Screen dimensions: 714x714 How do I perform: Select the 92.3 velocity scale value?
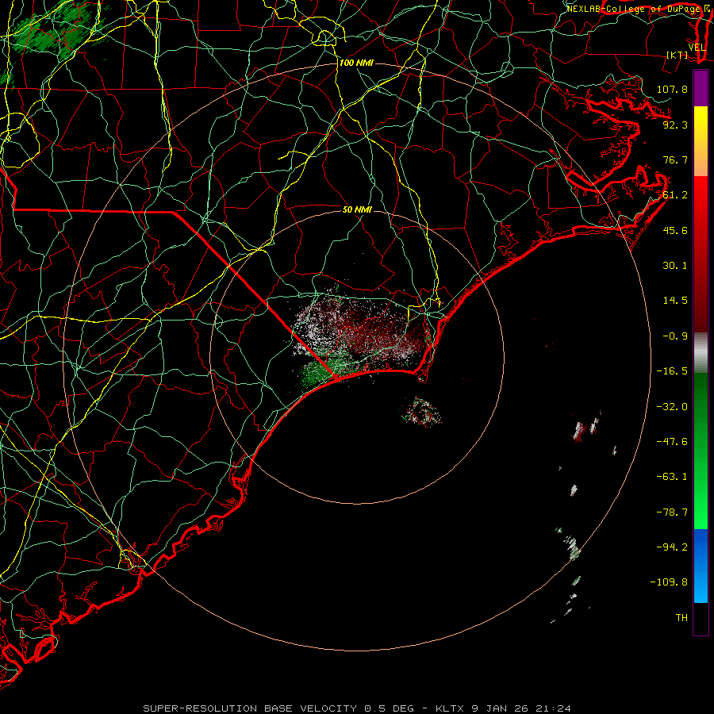pos(675,125)
